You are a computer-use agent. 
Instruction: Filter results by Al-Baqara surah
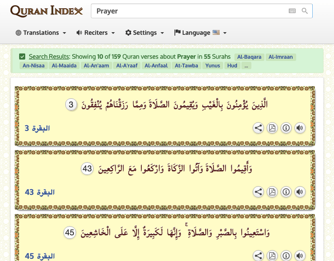tap(249, 57)
